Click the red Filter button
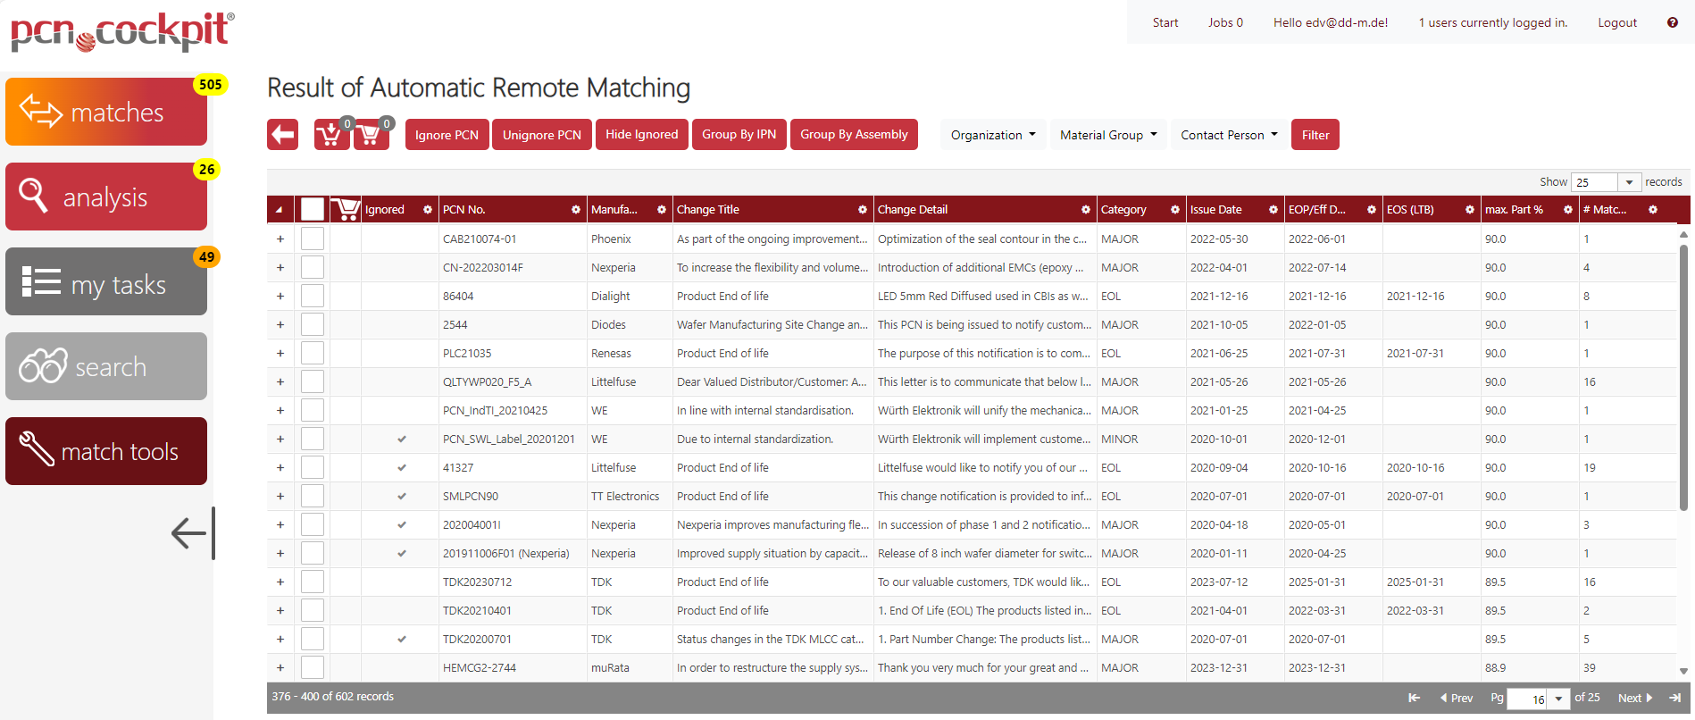The height and width of the screenshot is (720, 1695). click(x=1315, y=135)
